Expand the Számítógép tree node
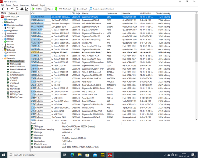 2,19
